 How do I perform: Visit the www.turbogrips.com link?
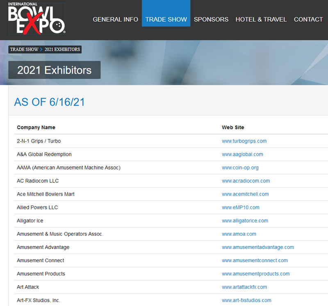[x=244, y=141]
